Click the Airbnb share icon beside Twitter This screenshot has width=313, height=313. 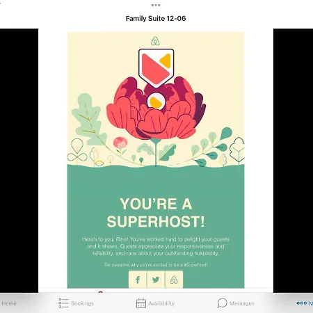point(174,280)
